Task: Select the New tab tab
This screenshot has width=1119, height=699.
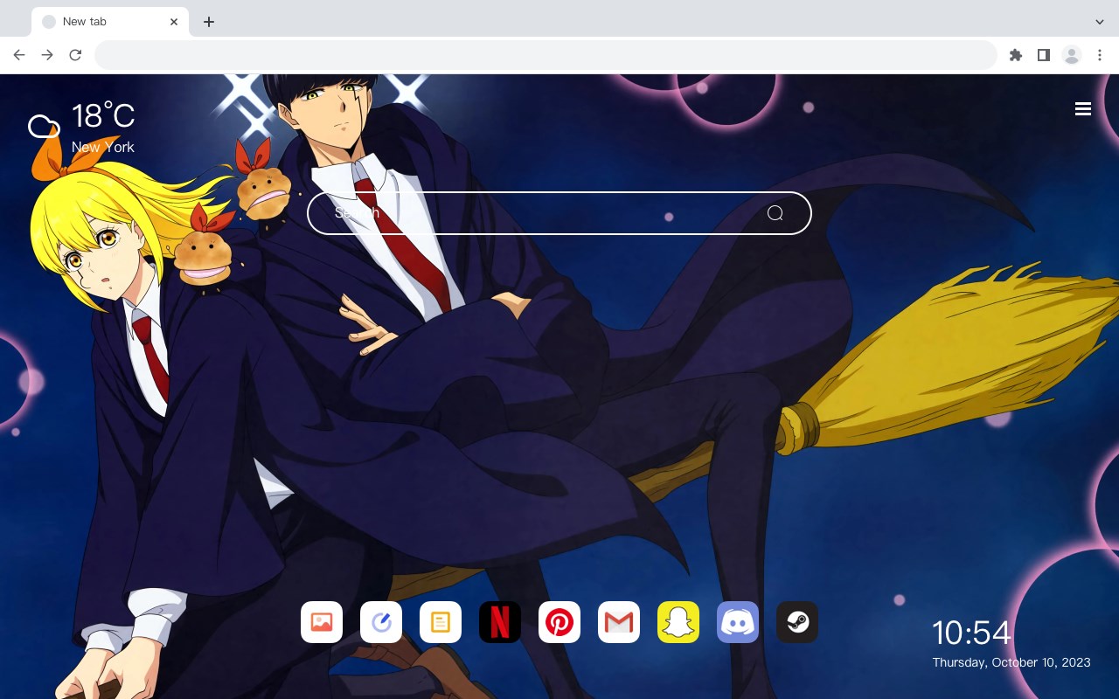Action: 110,22
